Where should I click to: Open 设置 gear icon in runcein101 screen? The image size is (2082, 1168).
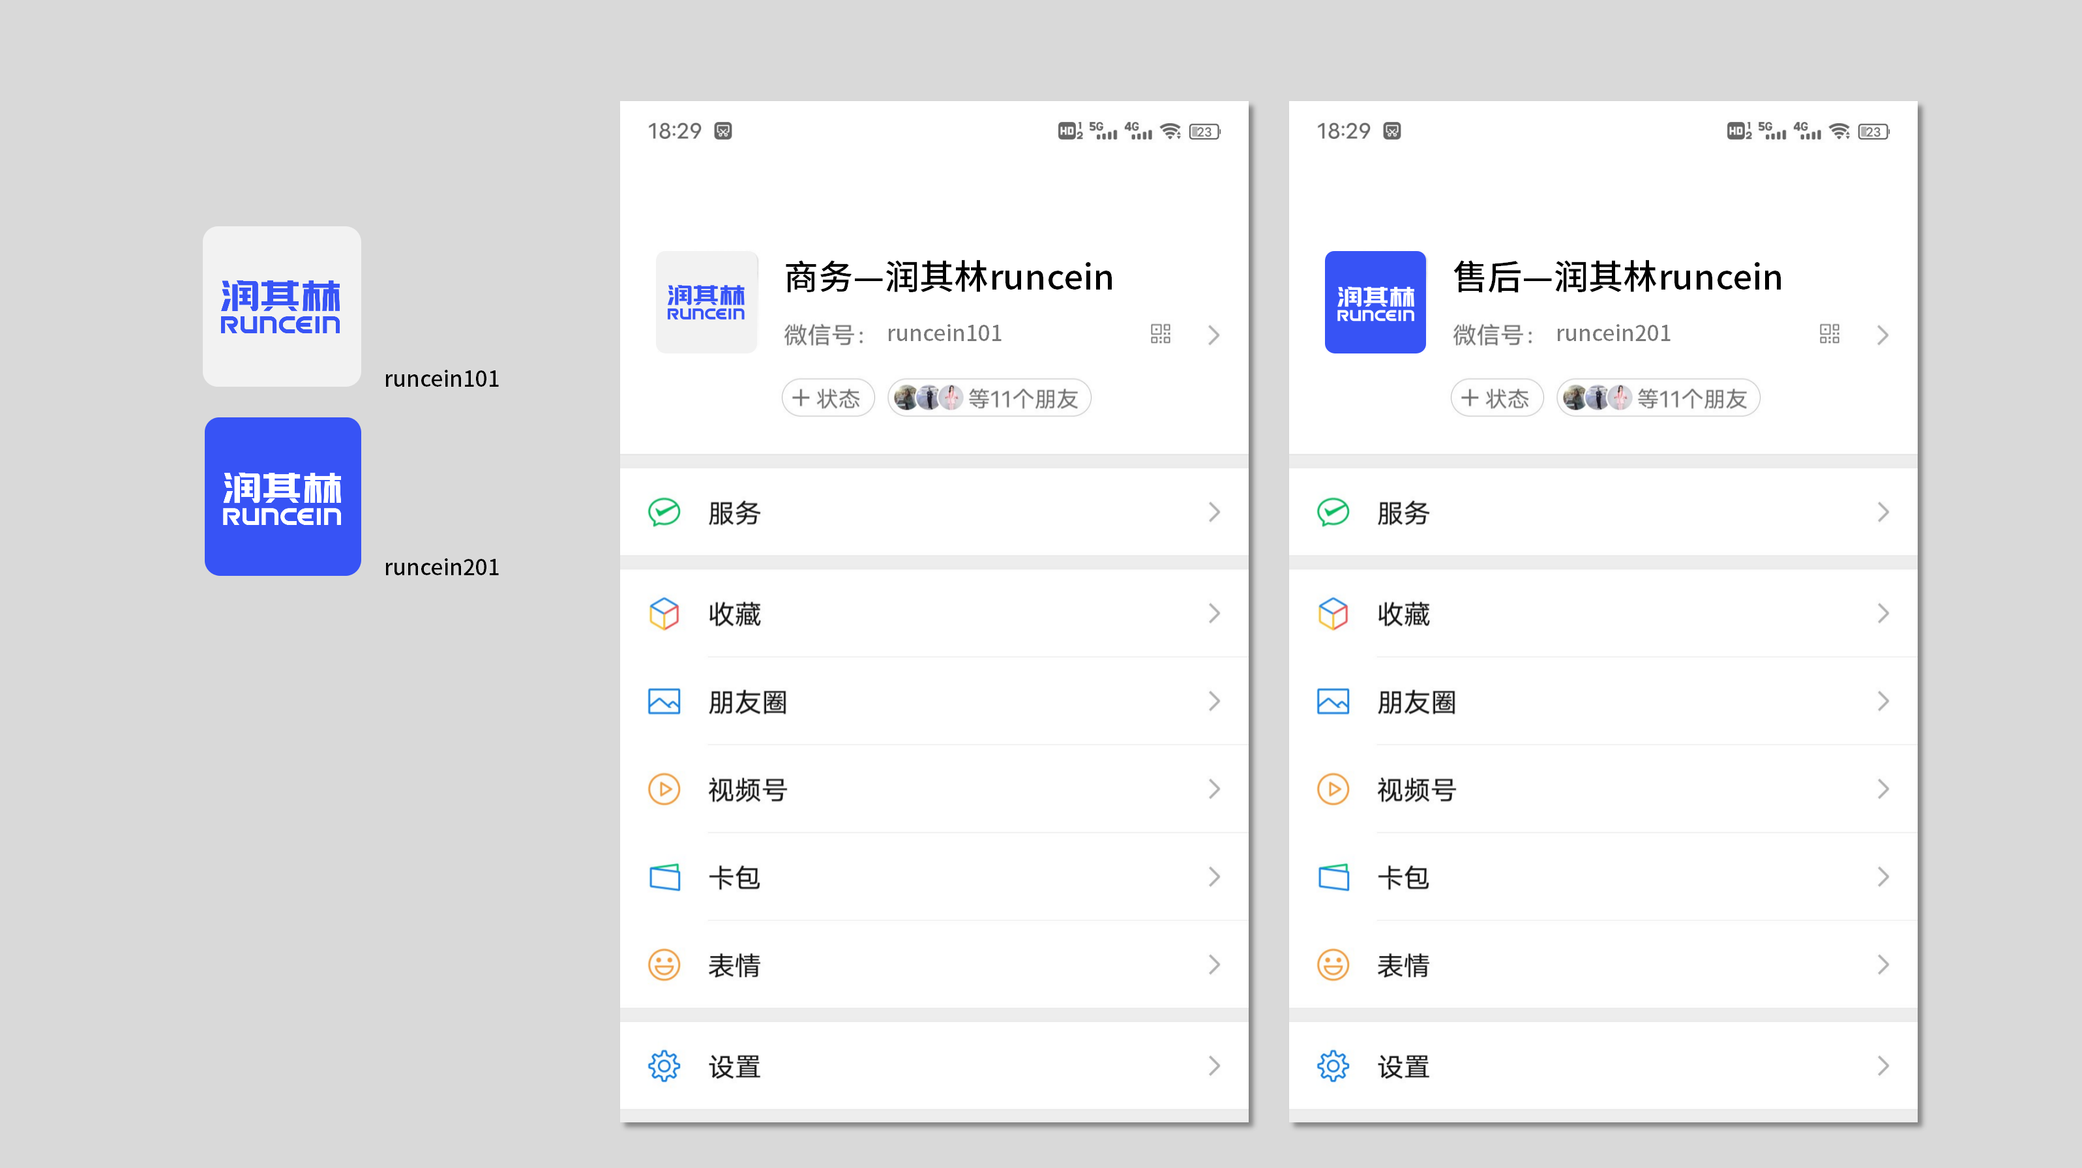[x=664, y=1066]
